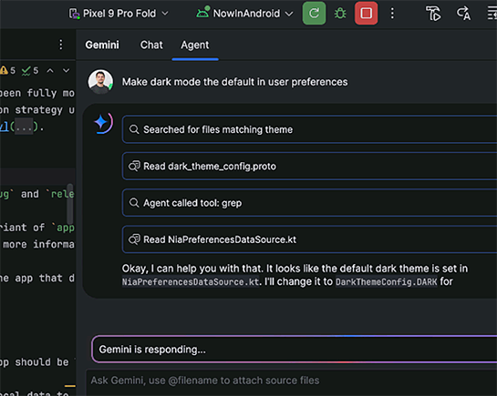This screenshot has width=497, height=396.
Task: Click the Pixel 9 Pro Fold device icon
Action: click(74, 14)
